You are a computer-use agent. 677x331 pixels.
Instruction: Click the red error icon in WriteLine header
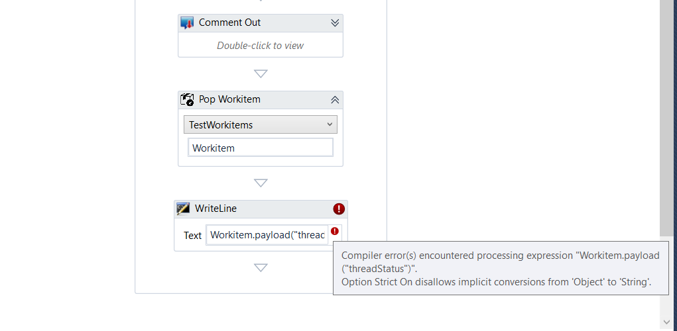click(339, 209)
